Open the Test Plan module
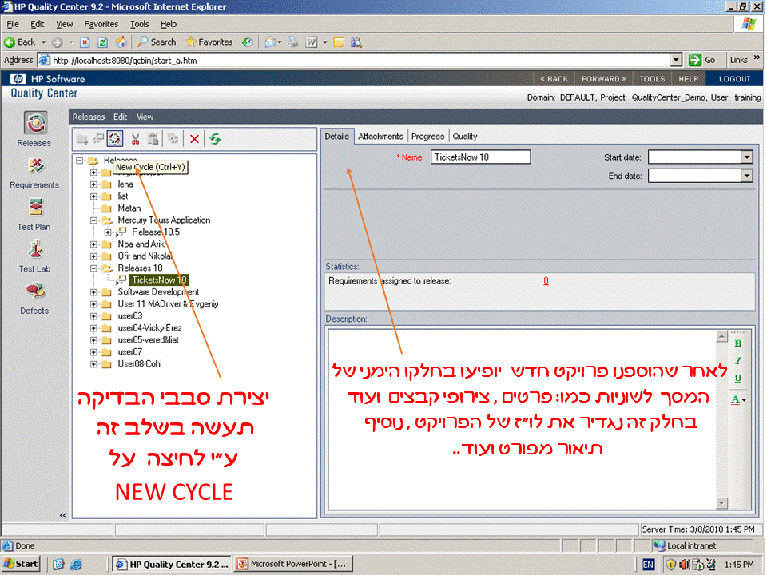 point(34,214)
